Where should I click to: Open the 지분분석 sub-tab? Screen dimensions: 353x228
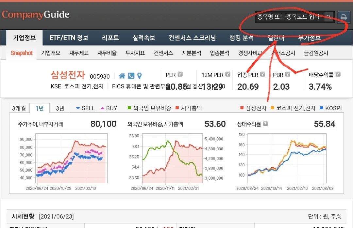click(x=191, y=53)
